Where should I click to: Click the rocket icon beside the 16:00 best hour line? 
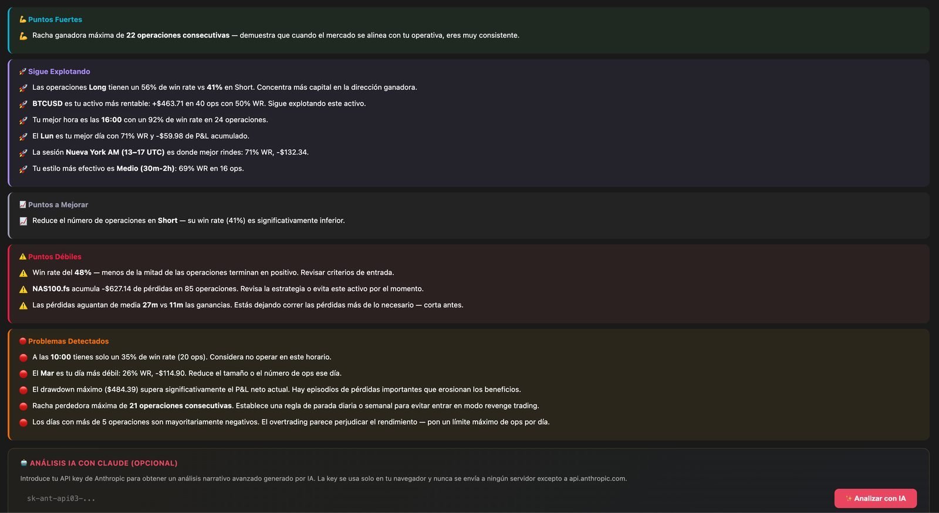point(23,120)
